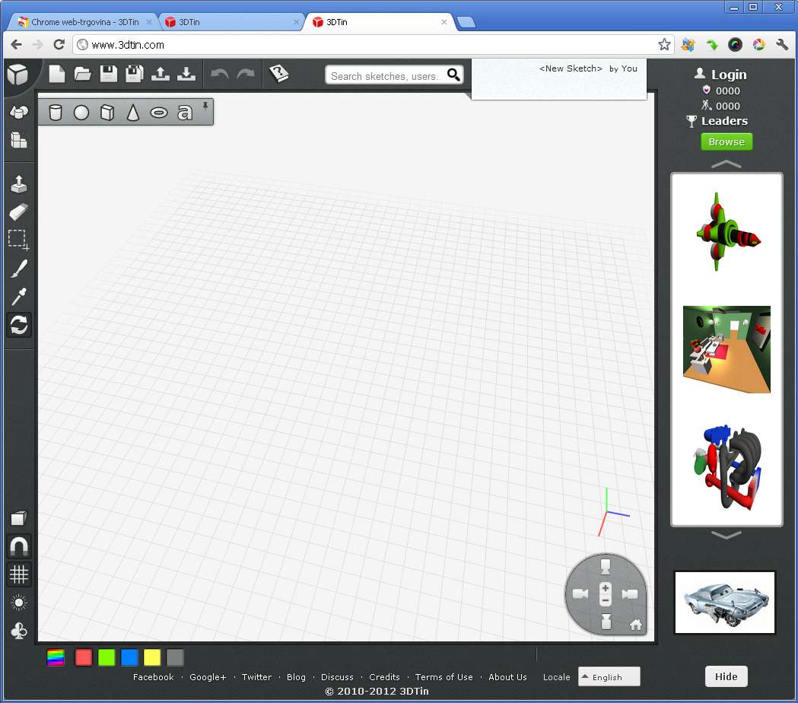Open the rainbow color picker
The width and height of the screenshot is (798, 703).
[x=56, y=657]
